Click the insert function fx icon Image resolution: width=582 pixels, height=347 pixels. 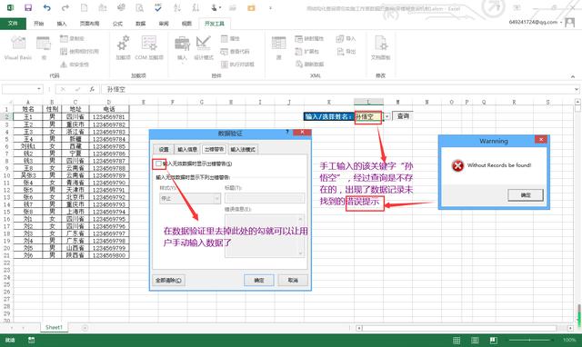click(x=92, y=89)
